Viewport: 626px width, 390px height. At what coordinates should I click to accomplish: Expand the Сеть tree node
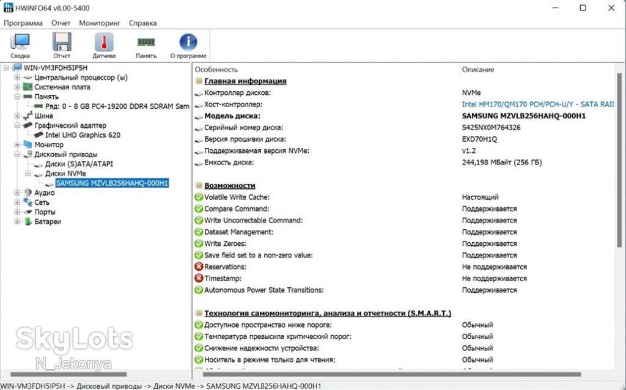[17, 202]
